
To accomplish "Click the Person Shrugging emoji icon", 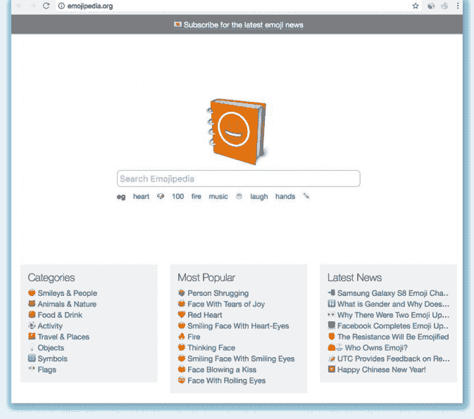I will click(x=182, y=293).
